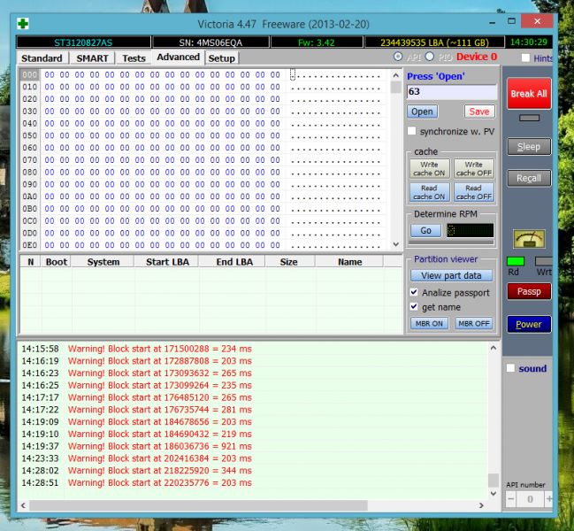Click the View part data button
The height and width of the screenshot is (531, 574).
click(x=451, y=275)
